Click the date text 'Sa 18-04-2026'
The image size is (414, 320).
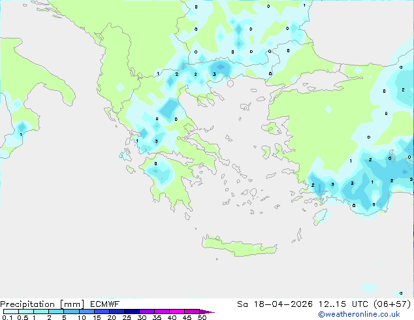point(275,304)
